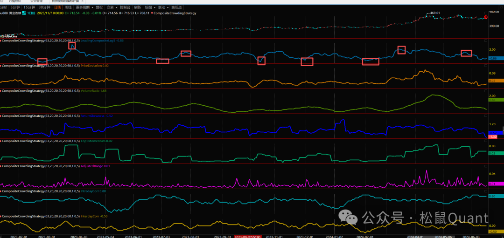504x238 pixels.
Task: Click the red arrow beside Top5Momentum indicator
Action: 1,141
